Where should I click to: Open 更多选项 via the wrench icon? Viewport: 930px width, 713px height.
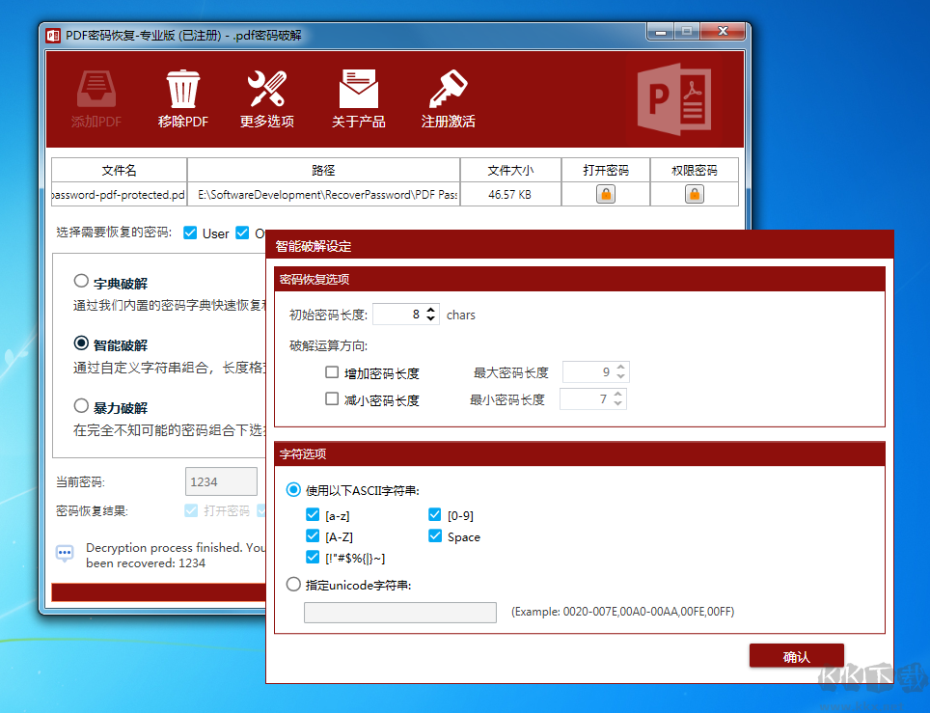(x=266, y=85)
